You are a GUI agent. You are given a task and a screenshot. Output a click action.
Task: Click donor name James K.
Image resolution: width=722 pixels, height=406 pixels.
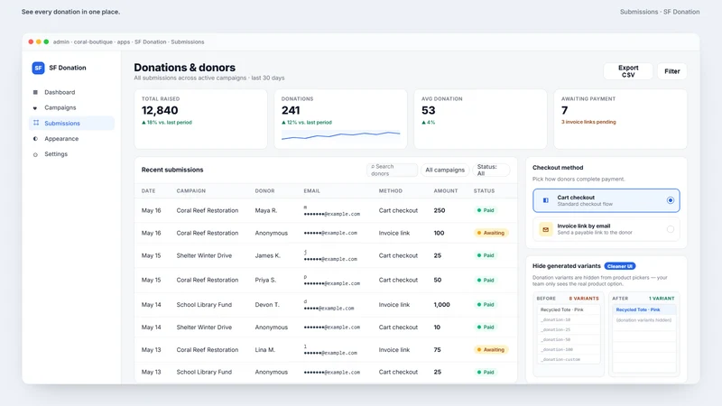tap(267, 255)
